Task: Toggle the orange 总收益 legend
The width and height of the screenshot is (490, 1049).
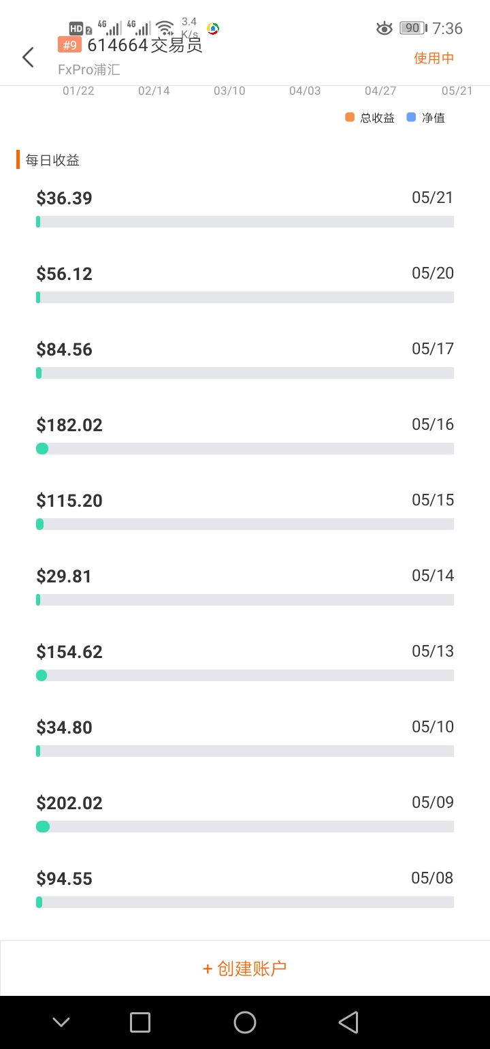Action: click(370, 117)
